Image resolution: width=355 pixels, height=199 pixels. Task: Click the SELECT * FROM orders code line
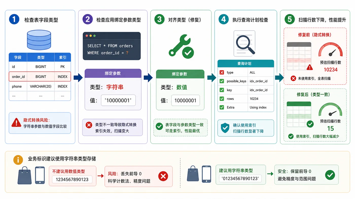110,46
